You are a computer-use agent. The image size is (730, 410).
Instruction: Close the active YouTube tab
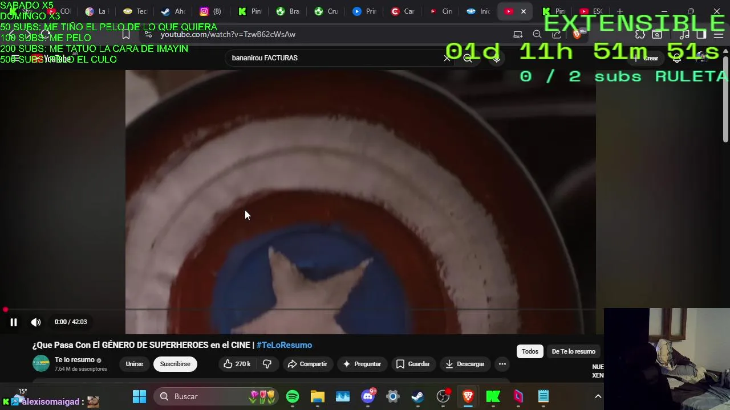point(524,11)
